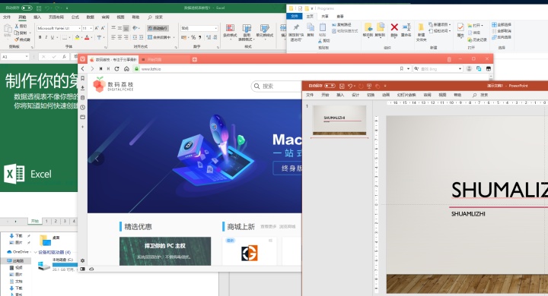The width and height of the screenshot is (548, 296).
Task: Click the Delete red X icon in Explorer
Action: (394, 27)
